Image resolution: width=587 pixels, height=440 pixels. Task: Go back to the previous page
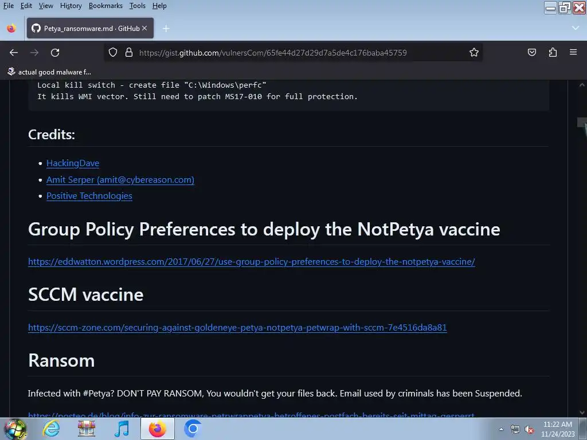coord(14,53)
